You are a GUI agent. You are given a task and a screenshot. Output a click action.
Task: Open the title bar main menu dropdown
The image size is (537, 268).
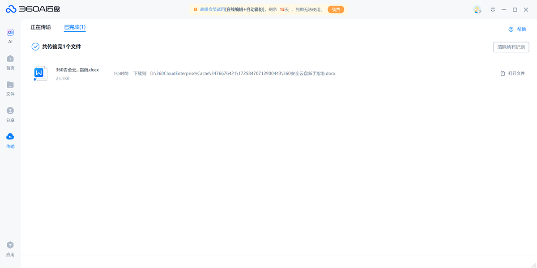493,9
